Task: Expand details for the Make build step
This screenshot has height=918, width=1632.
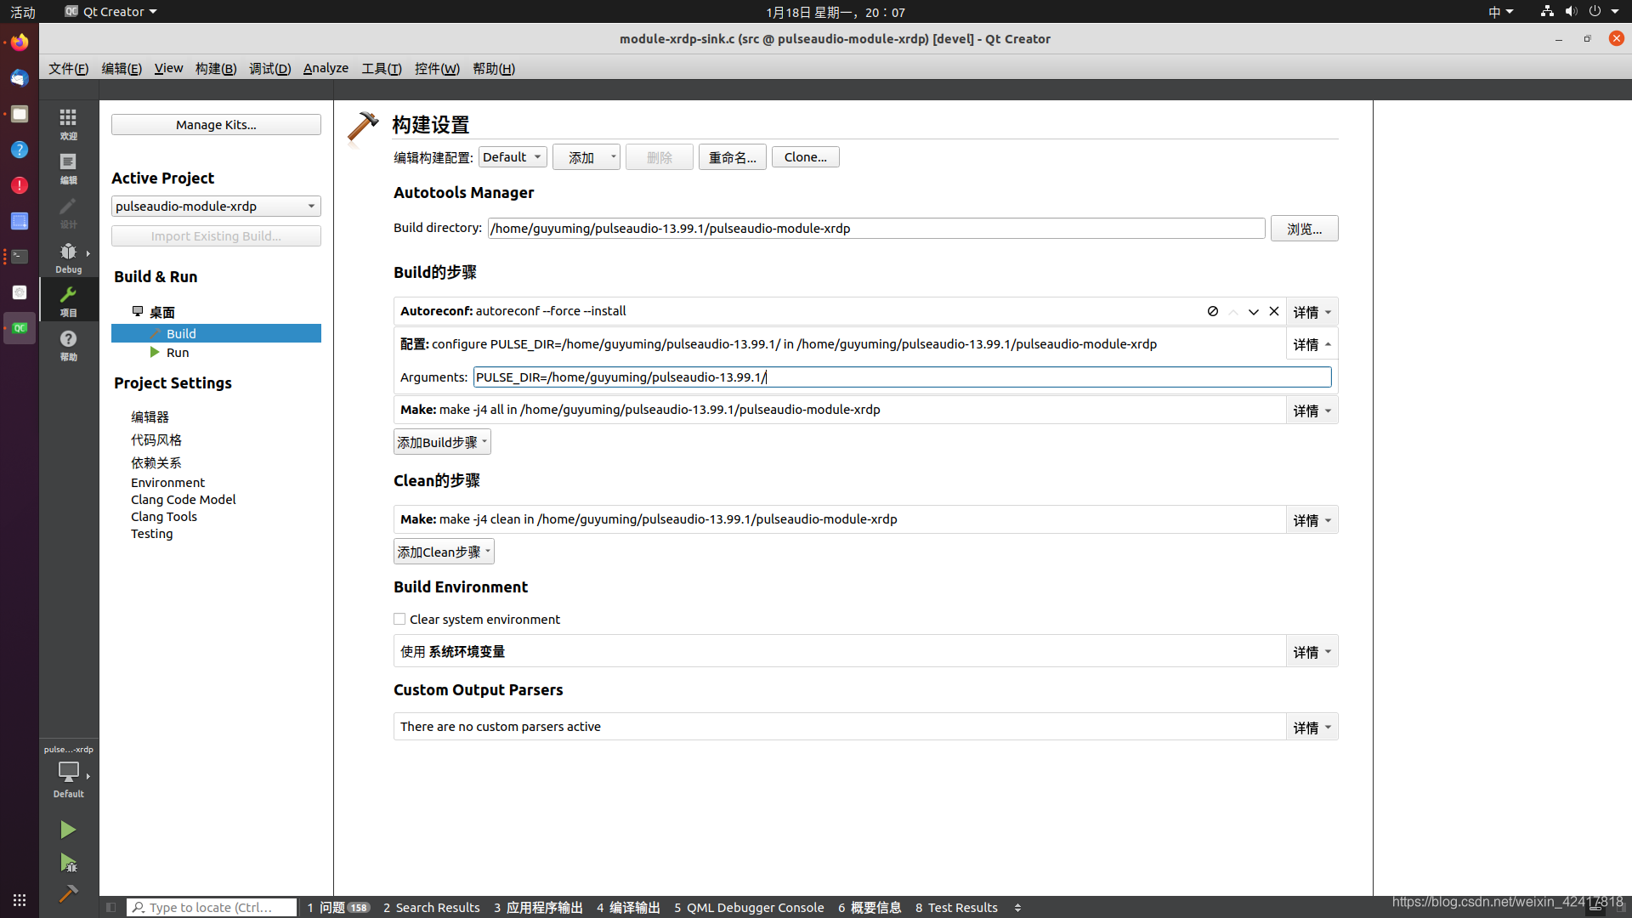Action: tap(1312, 411)
